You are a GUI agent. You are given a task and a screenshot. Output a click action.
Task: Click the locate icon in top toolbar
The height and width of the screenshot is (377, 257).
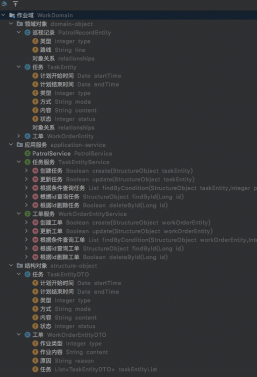[x=4, y=4]
